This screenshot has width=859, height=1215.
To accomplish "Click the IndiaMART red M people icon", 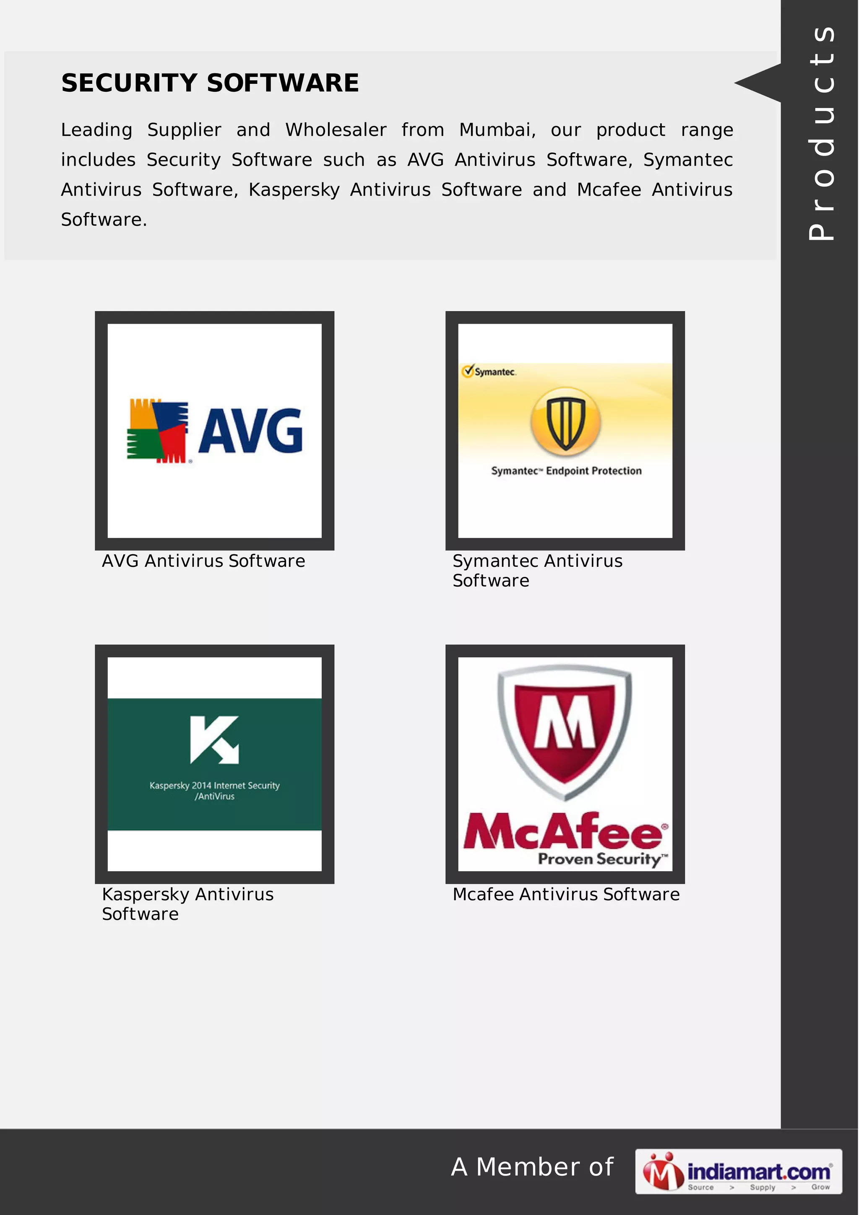I will (x=663, y=1171).
